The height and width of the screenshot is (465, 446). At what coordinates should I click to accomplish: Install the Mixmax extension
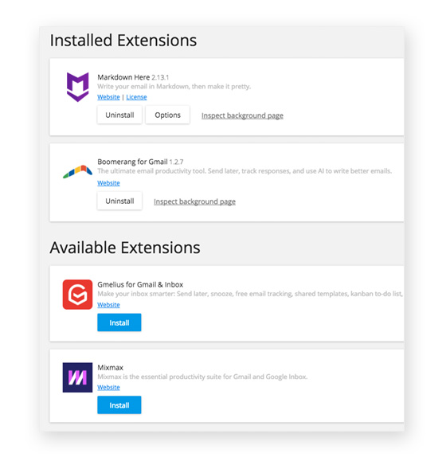click(119, 405)
